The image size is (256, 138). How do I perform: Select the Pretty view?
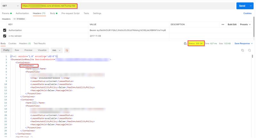click(x=6, y=50)
